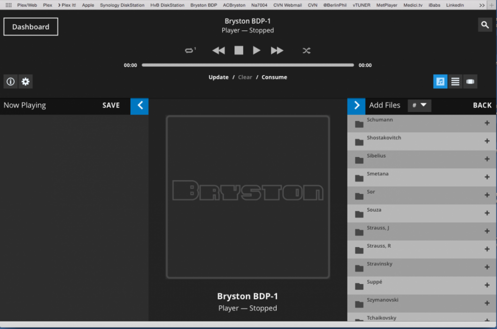Open settings with the gear icon
This screenshot has height=329, width=497.
pyautogui.click(x=25, y=81)
